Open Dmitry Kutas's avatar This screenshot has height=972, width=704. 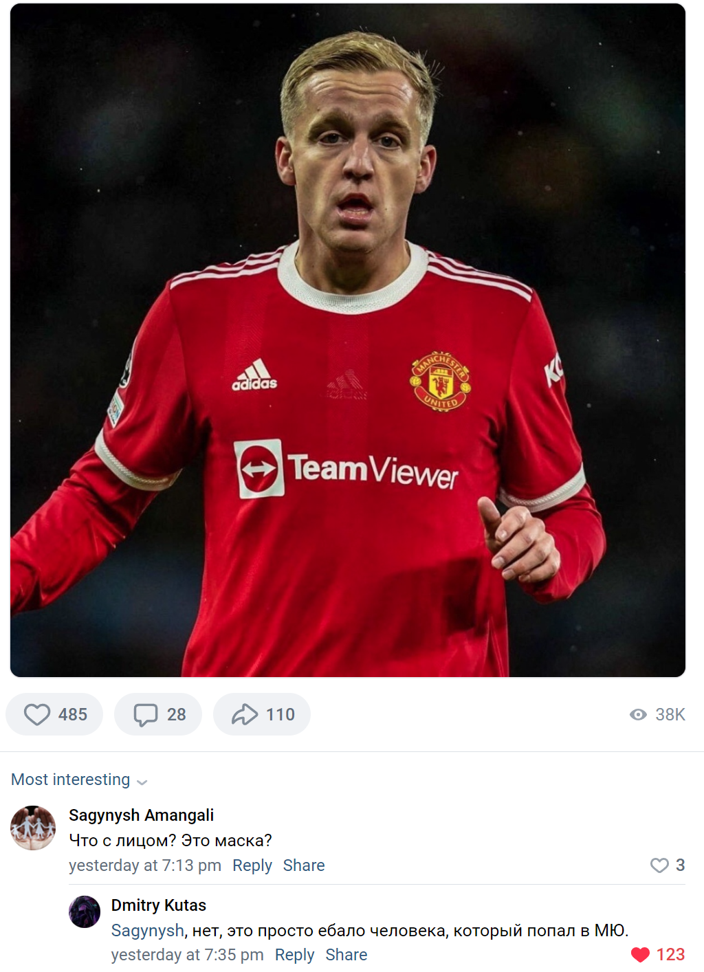click(x=85, y=912)
